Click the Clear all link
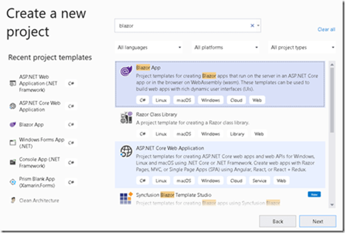The image size is (345, 233). tap(326, 29)
